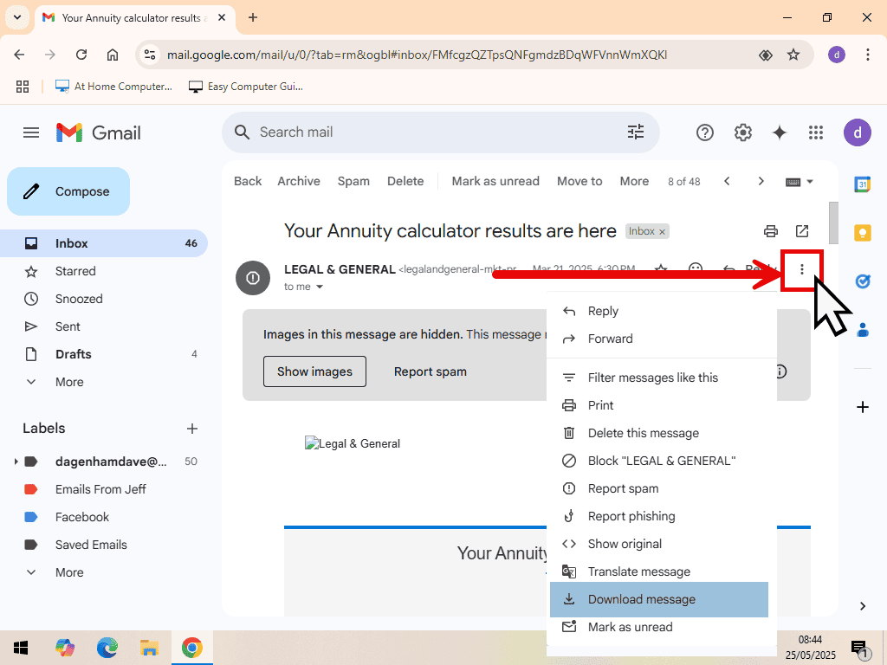View site information icon in address bar
Image resolution: width=887 pixels, height=665 pixels.
(x=150, y=55)
